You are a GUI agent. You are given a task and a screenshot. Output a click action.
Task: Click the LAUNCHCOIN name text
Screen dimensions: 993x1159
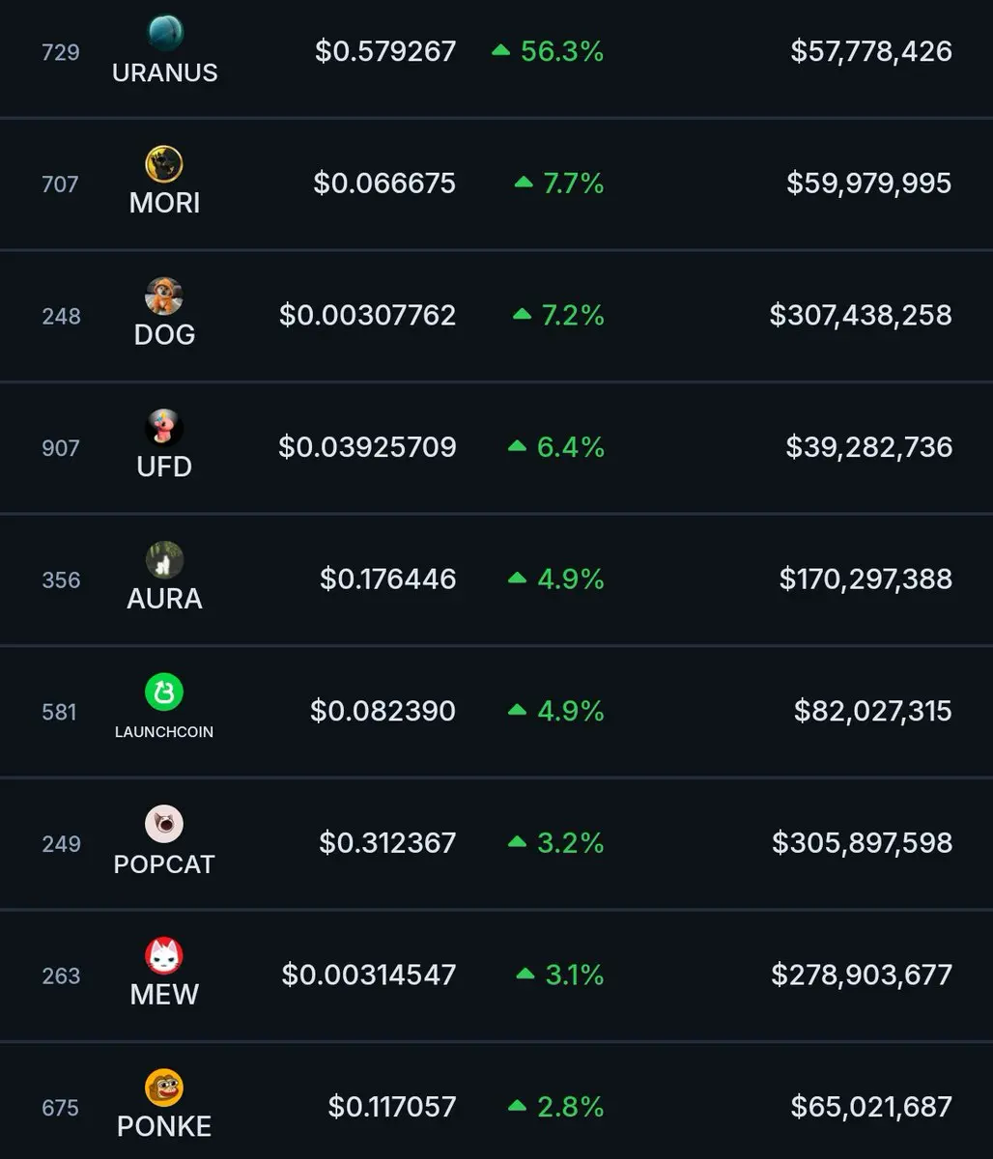coord(164,732)
